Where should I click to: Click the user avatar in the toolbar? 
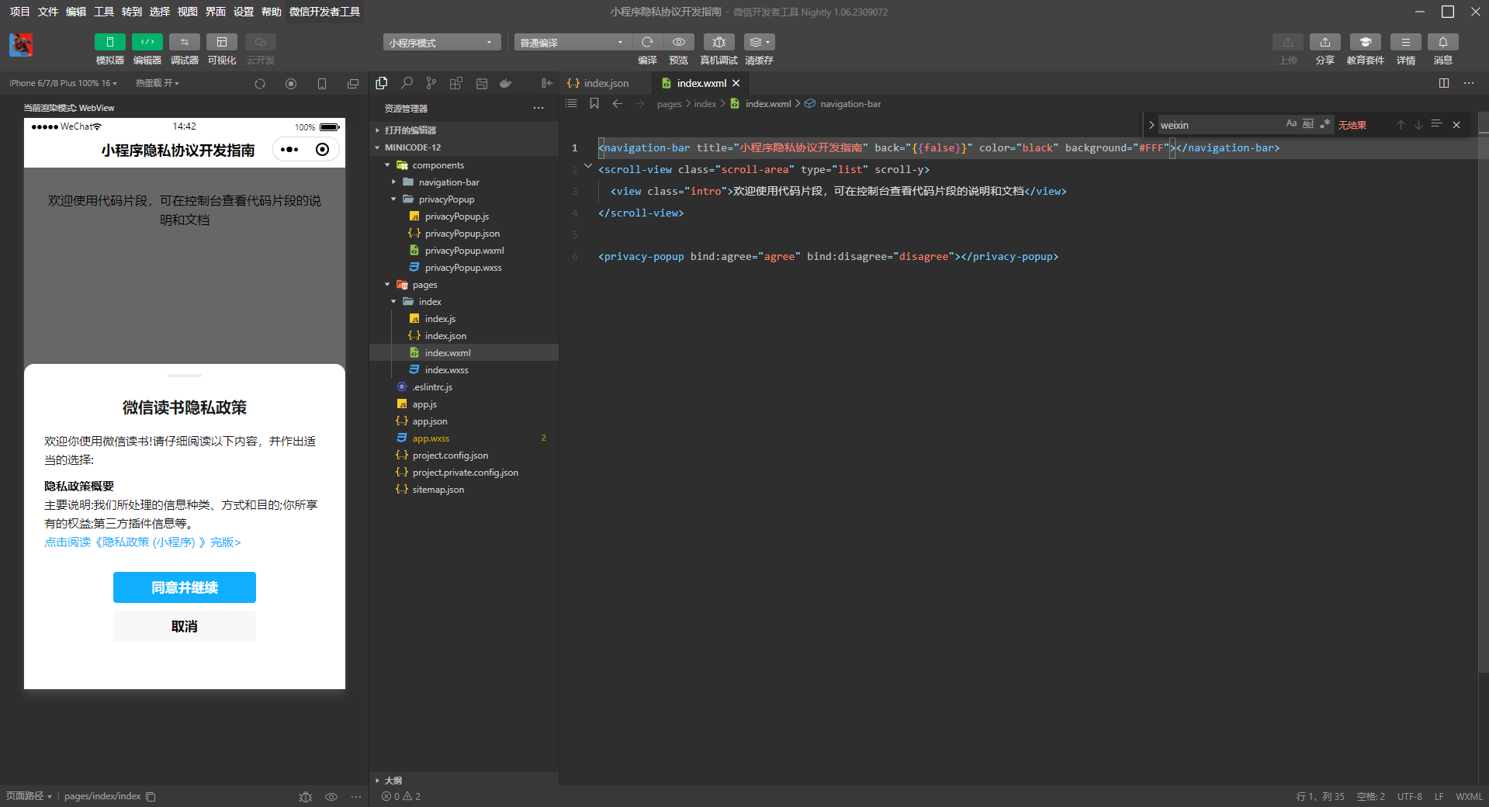21,44
